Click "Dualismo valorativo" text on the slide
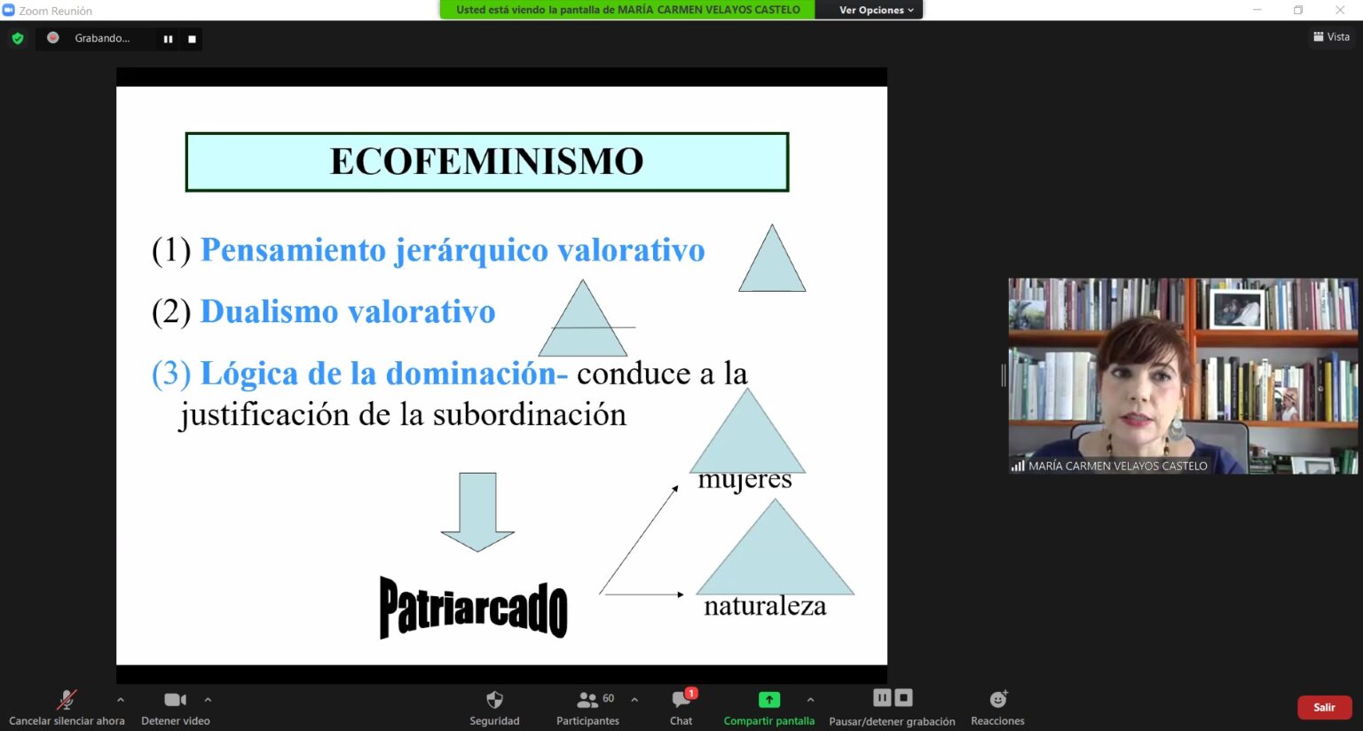This screenshot has width=1363, height=731. click(x=348, y=312)
